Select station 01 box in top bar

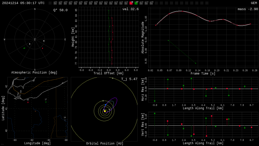click(x=55, y=3)
